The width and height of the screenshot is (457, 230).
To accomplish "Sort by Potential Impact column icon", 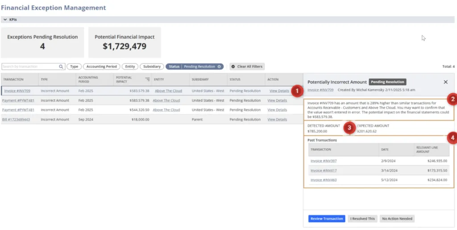I will (x=147, y=79).
